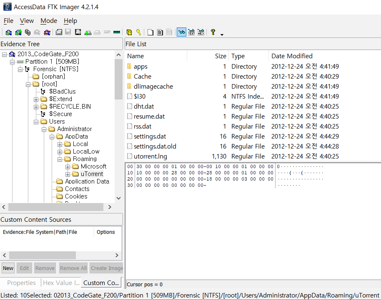The image size is (381, 300).
Task: Click the Add Evidence Item toolbar icon
Action: (8, 32)
